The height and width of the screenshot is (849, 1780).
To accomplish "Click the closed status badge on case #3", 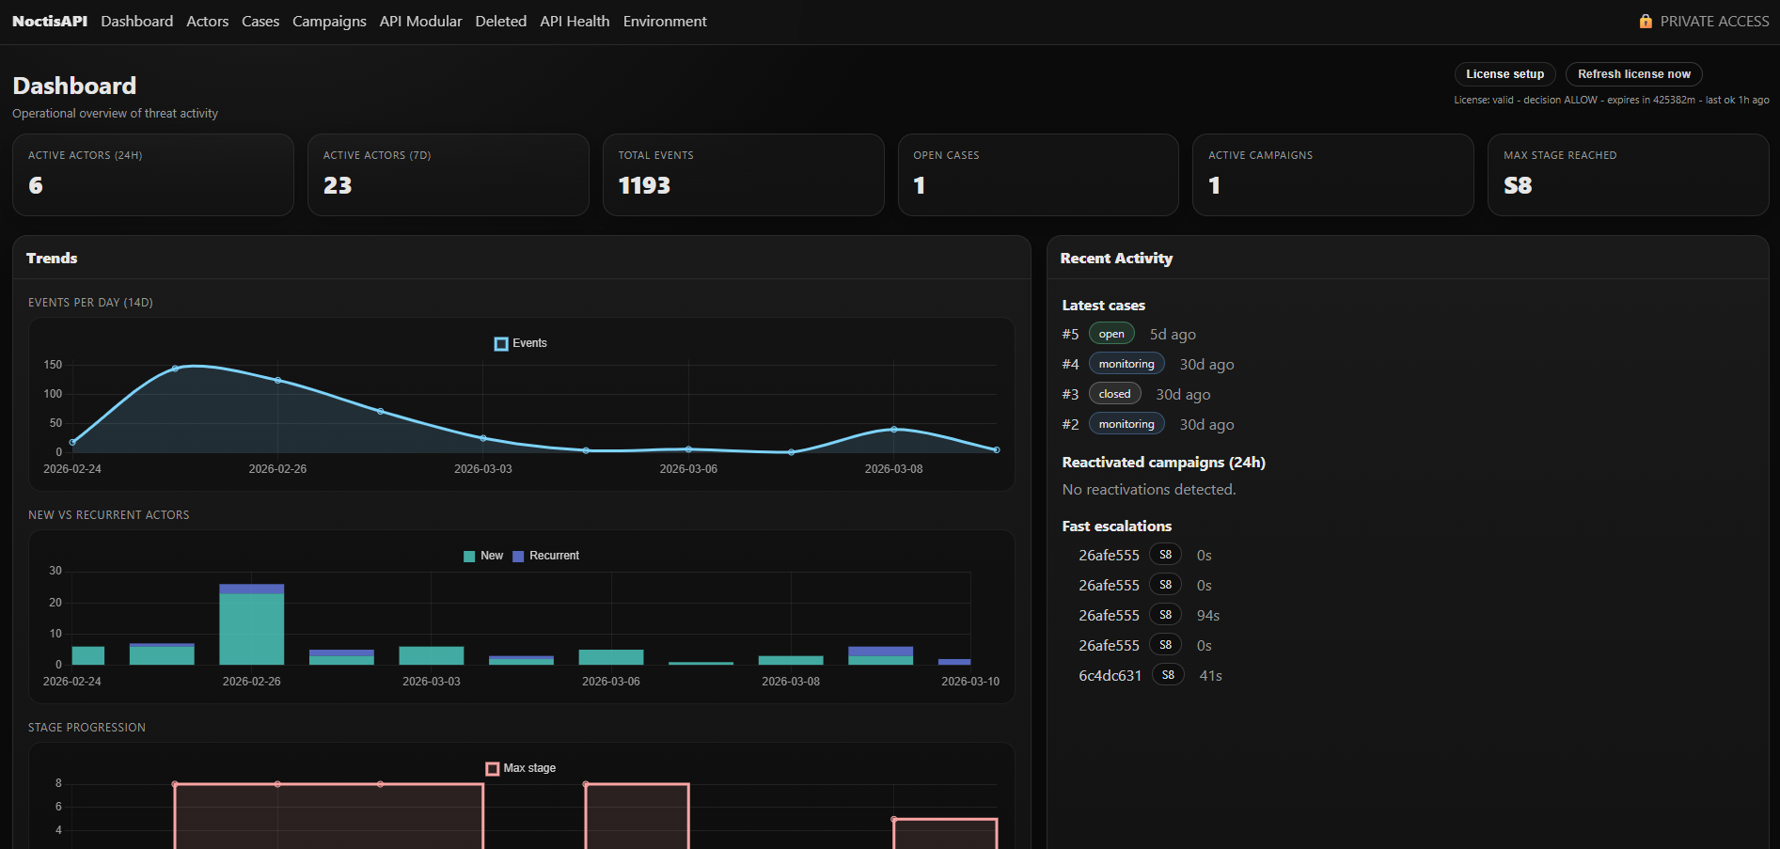I will [x=1113, y=393].
